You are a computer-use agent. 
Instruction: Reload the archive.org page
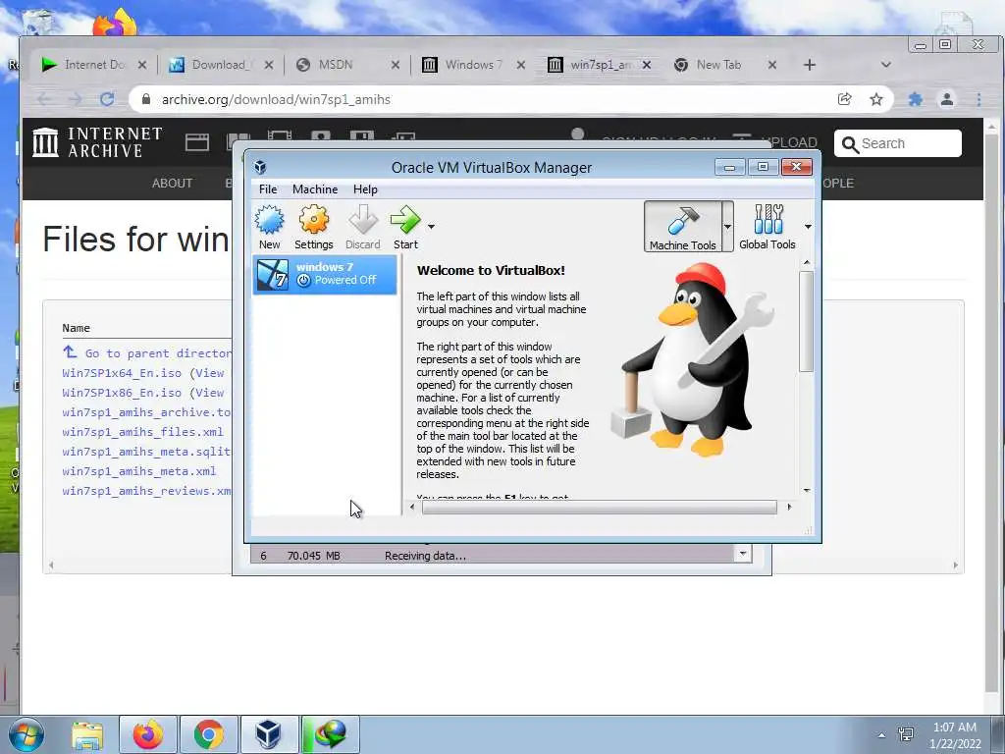[107, 99]
